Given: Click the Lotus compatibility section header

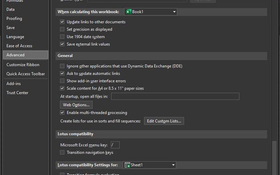Looking at the screenshot, I should click(161, 134).
